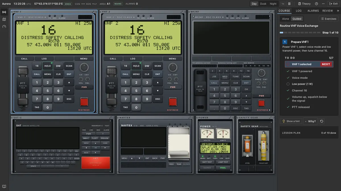Open the help question mark icon
Screen dimensions: 341x191
[317, 4]
